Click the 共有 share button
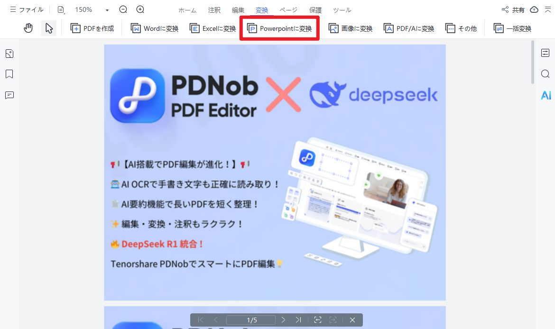 (513, 10)
